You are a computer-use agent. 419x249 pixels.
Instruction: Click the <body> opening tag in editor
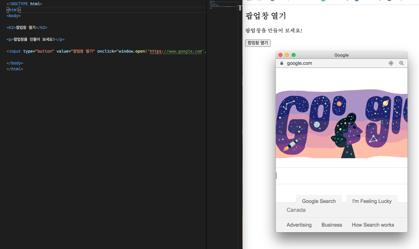coord(14,16)
